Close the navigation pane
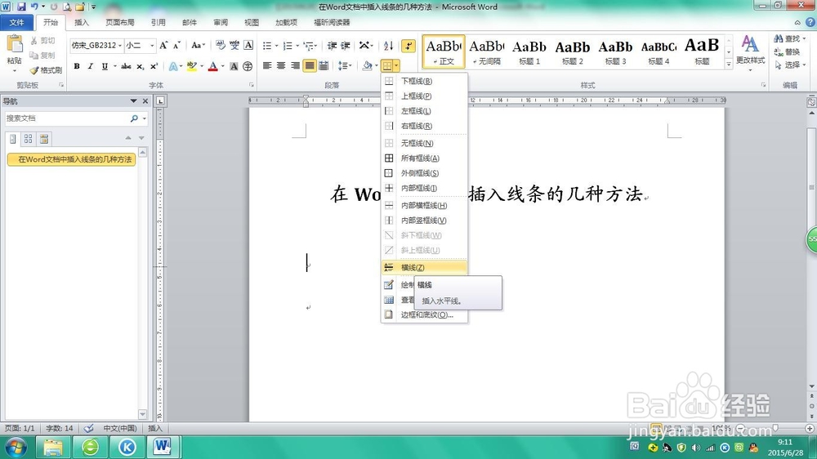 [x=145, y=101]
